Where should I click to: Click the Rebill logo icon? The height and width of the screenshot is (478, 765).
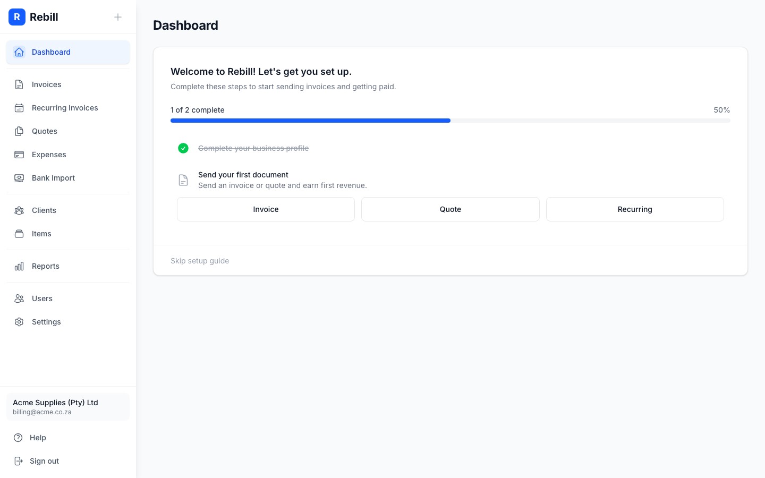(17, 17)
